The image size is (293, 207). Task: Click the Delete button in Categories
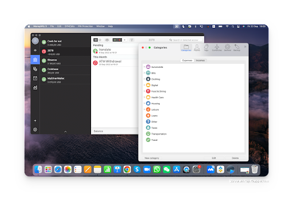click(x=235, y=158)
